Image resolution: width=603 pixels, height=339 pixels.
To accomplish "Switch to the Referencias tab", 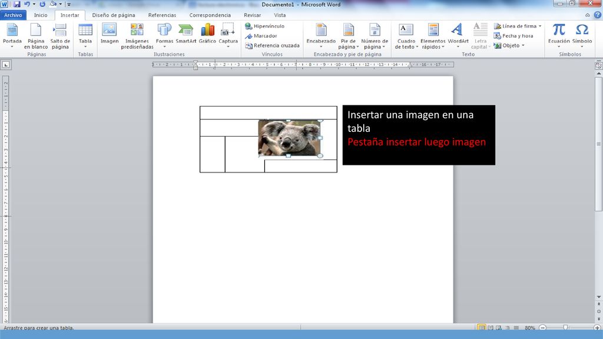I will (x=162, y=15).
